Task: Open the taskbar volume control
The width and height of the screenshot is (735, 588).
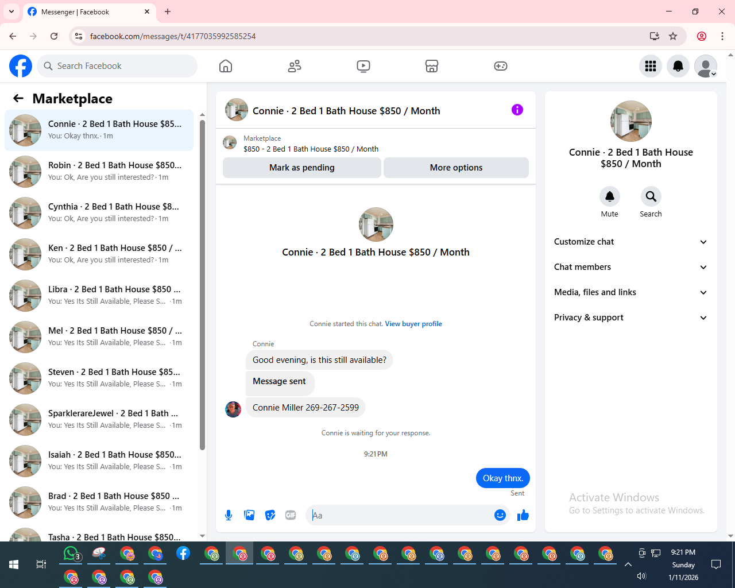Action: coord(641,576)
